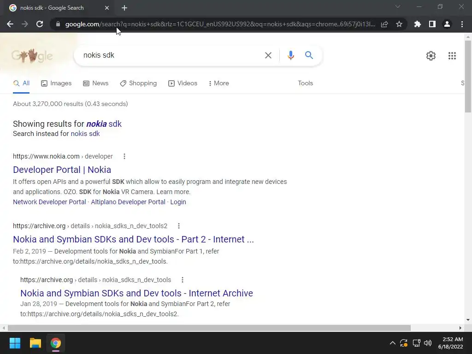The height and width of the screenshot is (354, 472).
Task: Share this page from the address bar
Action: pos(384,24)
